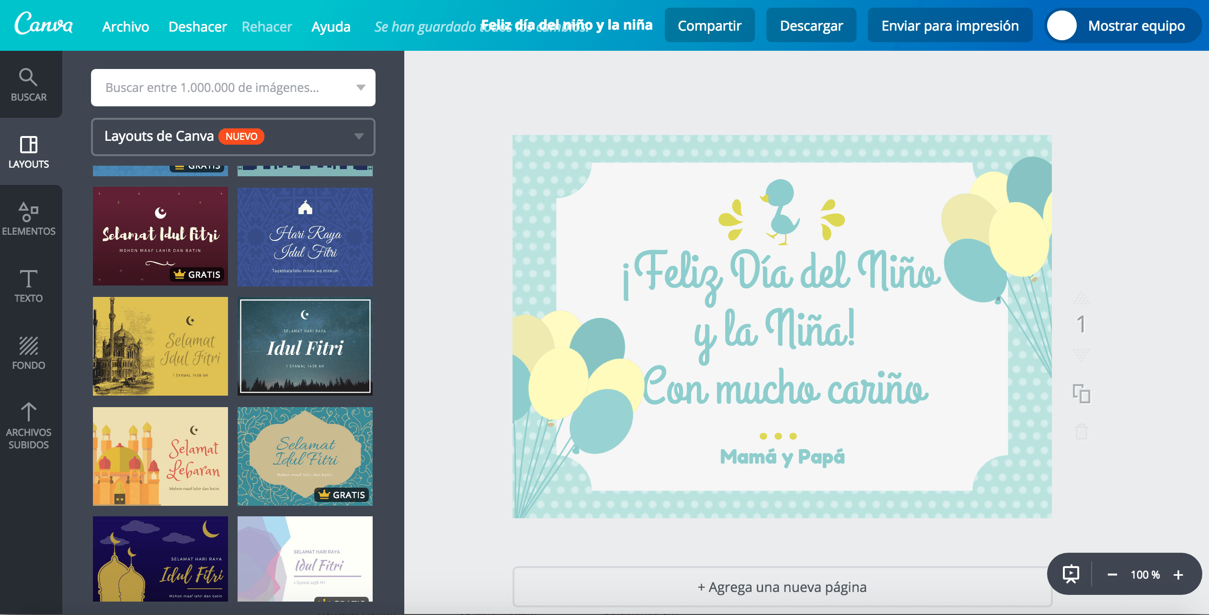Open the Texto panel
1209x615 pixels.
click(x=29, y=285)
